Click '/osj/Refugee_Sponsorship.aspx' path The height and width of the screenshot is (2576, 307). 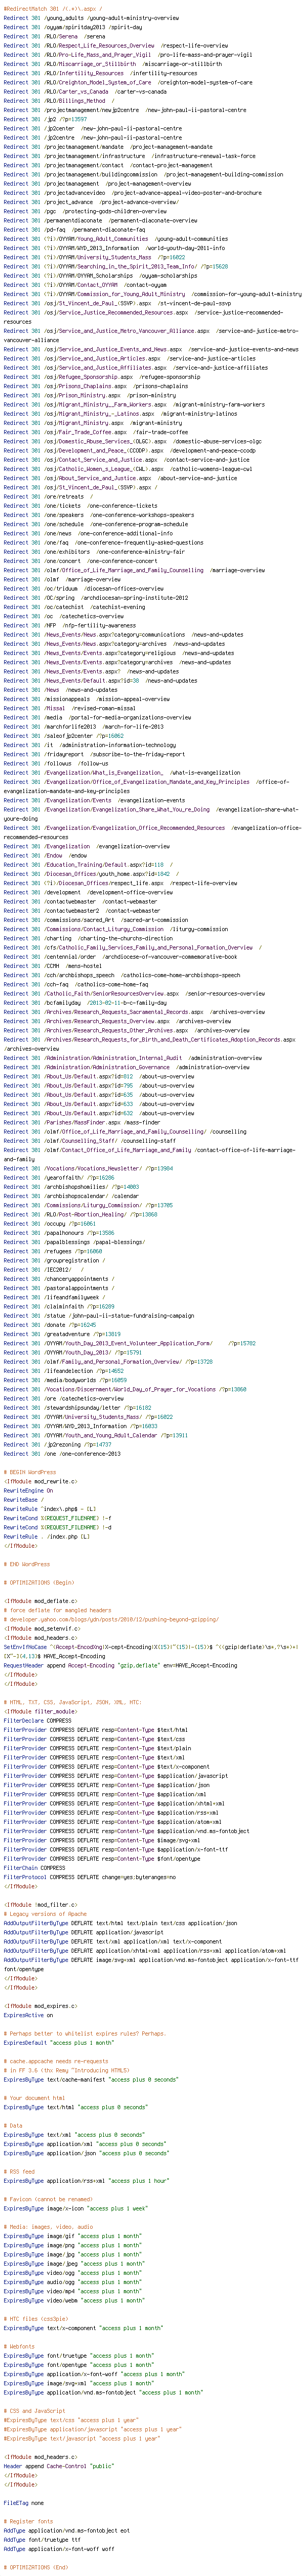tap(90, 378)
